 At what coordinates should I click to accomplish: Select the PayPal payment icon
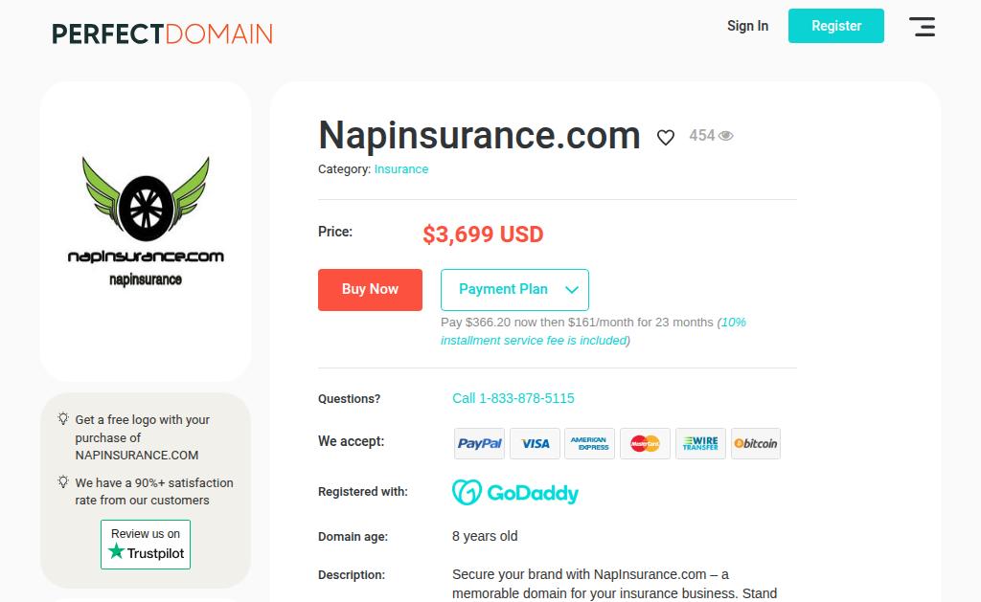[x=479, y=444]
